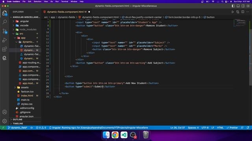
Task: Click Customize Layout icon in title bar
Action: 248,6
